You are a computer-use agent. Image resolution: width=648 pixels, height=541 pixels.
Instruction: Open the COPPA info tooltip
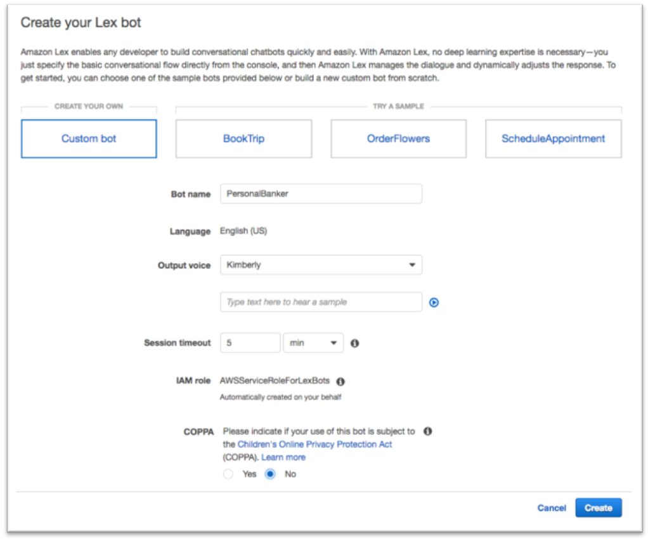click(x=428, y=431)
